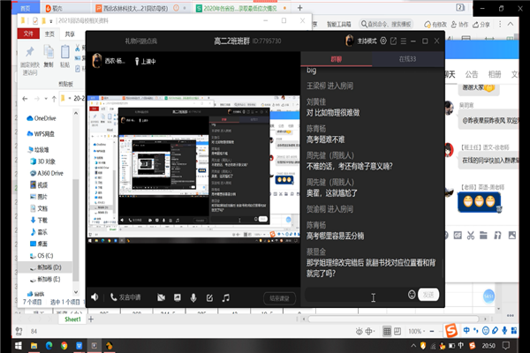Open the WPS three-dot more menu
530x353 pixels.
click(500, 24)
